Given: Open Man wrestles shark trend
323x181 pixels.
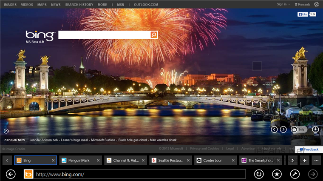Looking at the screenshot, I should tap(163, 140).
